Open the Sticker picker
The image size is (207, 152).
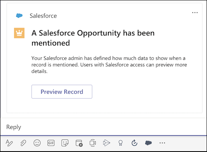pos(65,143)
